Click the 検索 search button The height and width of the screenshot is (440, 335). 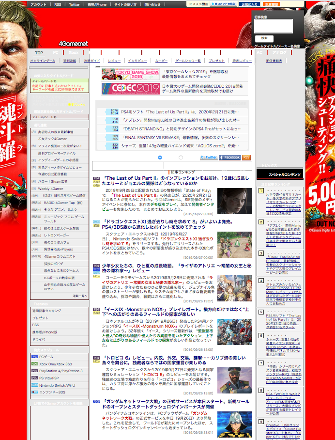coord(264,38)
